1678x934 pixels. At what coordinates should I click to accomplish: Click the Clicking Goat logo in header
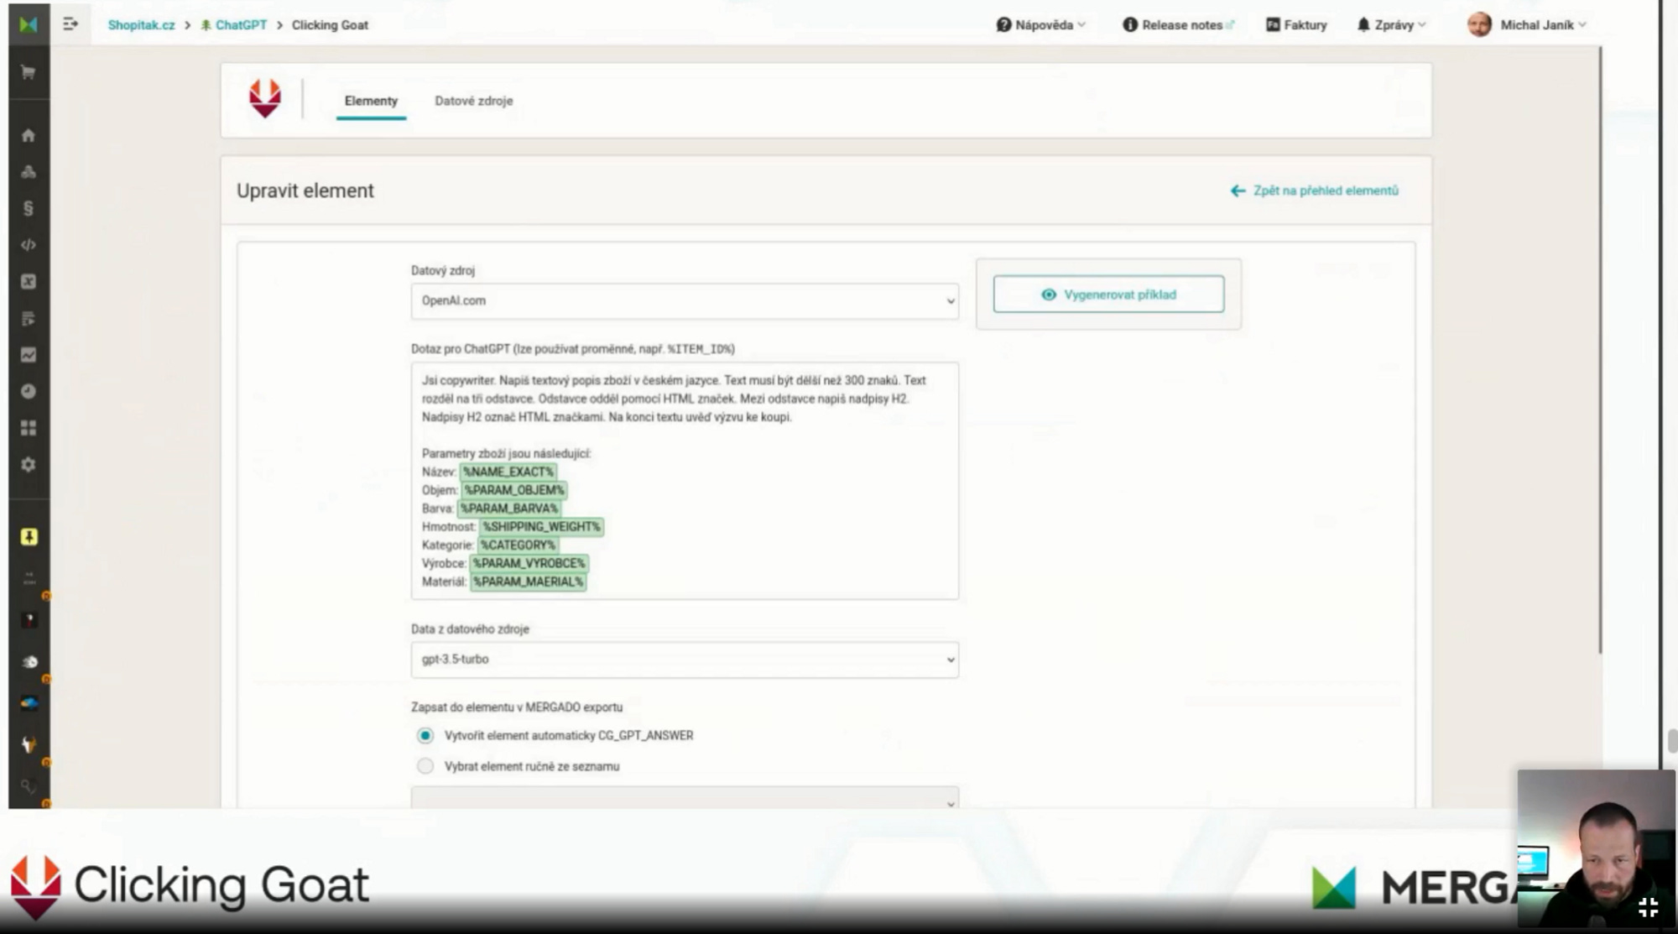pyautogui.click(x=265, y=99)
